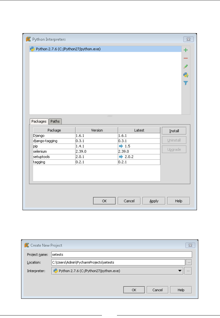Viewport: 220px width, 318px height.
Task: Click PyCharm logo in Python Interpreters title
Action: coord(28,39)
